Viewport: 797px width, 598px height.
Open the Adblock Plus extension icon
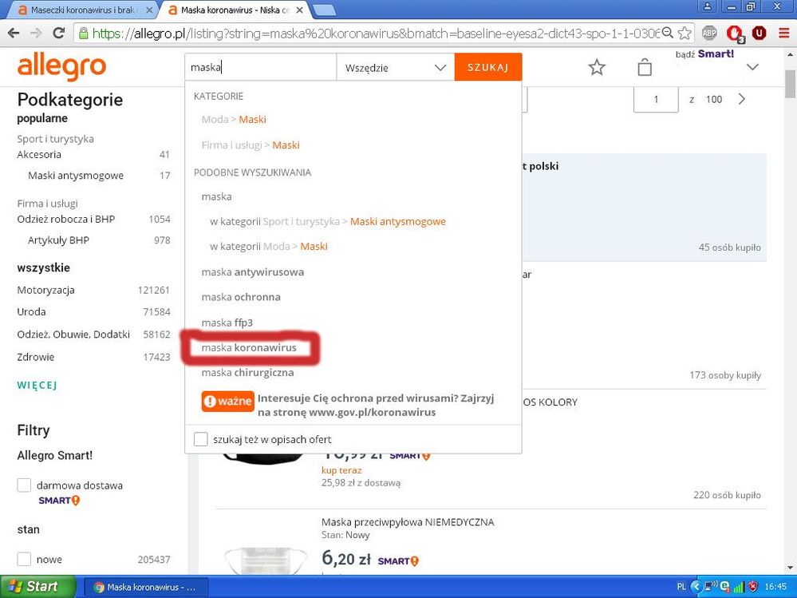(708, 34)
